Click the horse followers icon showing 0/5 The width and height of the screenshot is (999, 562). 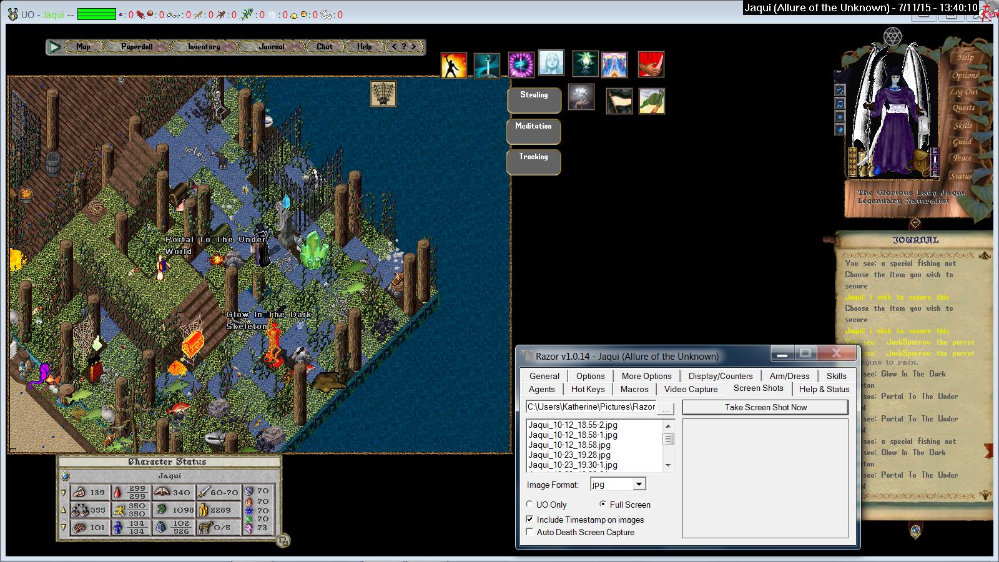(x=206, y=528)
